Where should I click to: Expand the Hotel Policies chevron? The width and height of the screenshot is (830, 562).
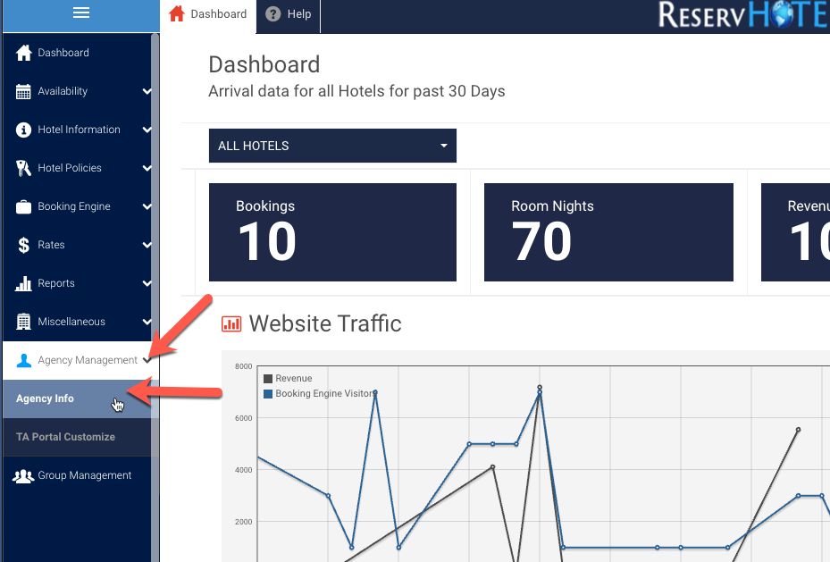pos(147,168)
